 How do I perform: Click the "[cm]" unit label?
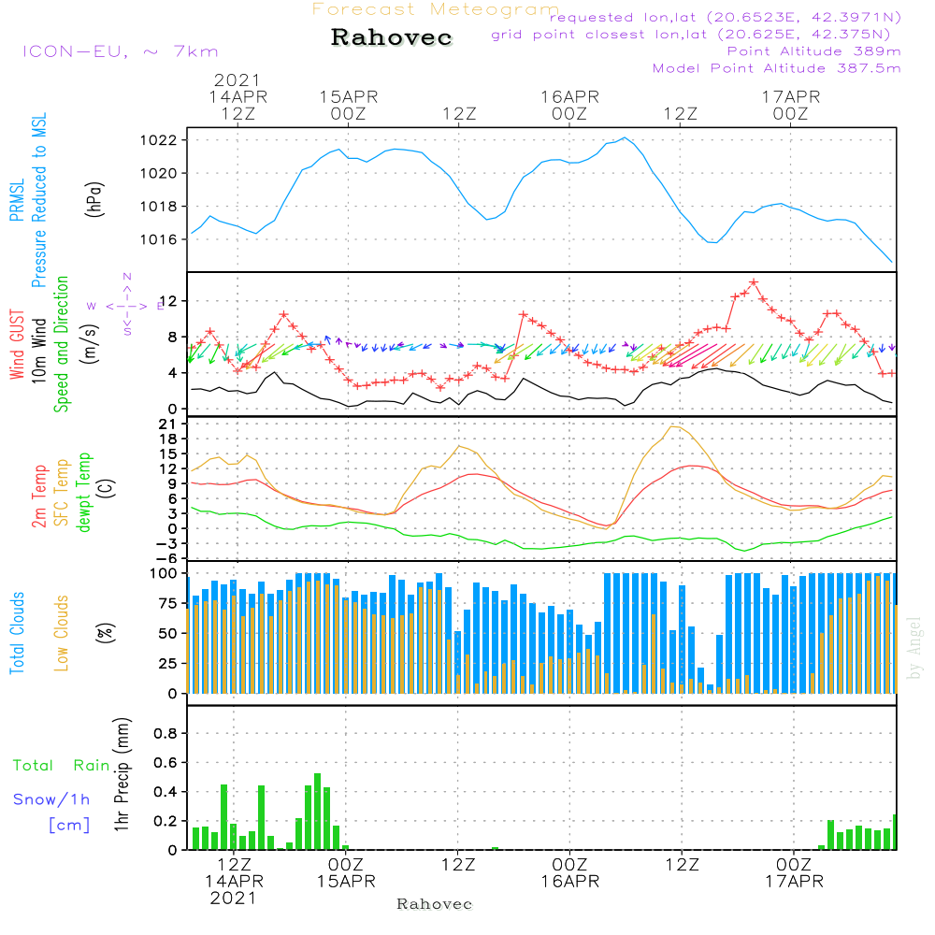pyautogui.click(x=69, y=826)
